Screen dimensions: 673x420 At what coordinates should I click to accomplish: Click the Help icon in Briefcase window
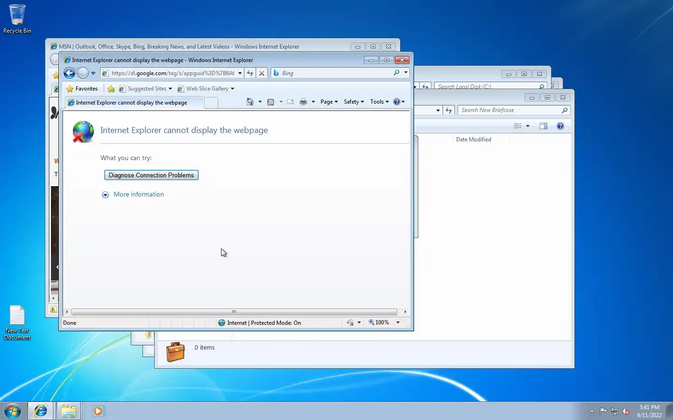click(x=560, y=126)
